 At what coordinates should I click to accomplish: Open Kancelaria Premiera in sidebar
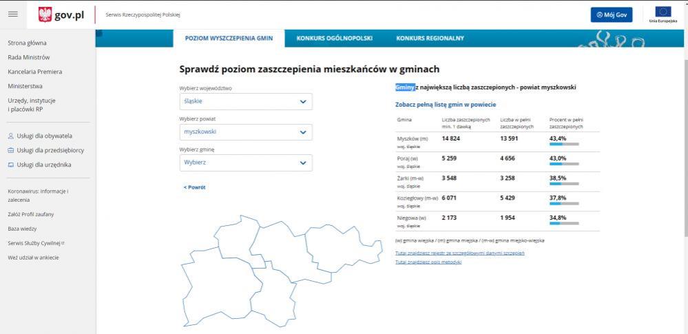coord(35,72)
